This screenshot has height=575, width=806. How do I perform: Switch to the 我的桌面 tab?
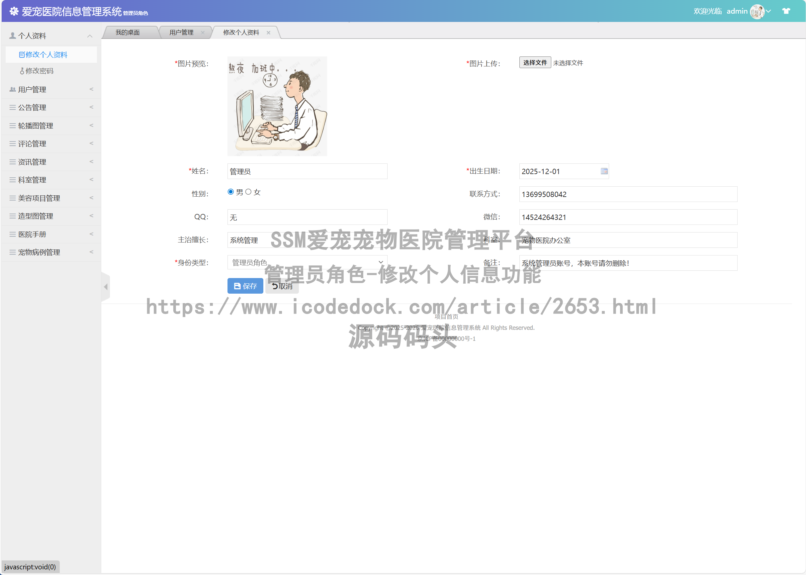click(128, 32)
